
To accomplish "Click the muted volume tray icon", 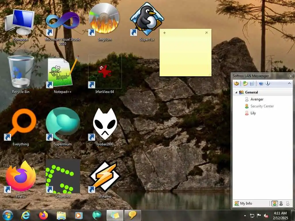I will pos(266,216).
